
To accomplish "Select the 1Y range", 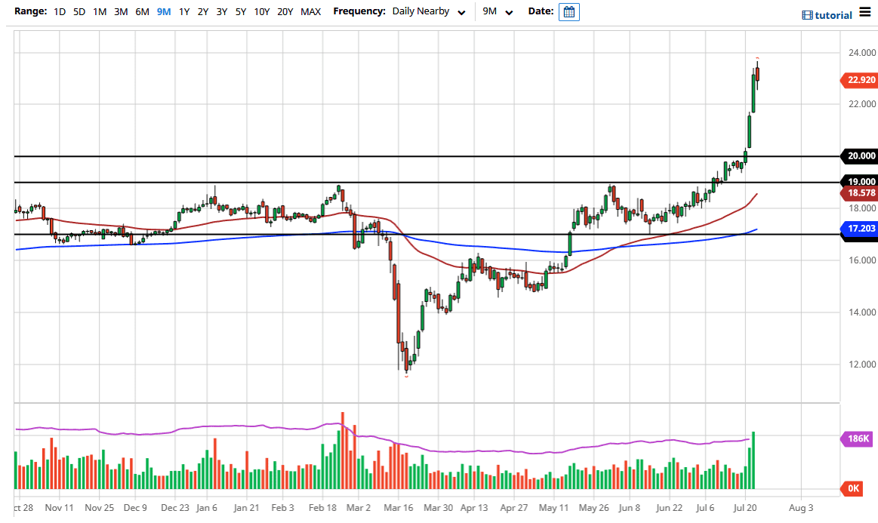I will pyautogui.click(x=184, y=12).
